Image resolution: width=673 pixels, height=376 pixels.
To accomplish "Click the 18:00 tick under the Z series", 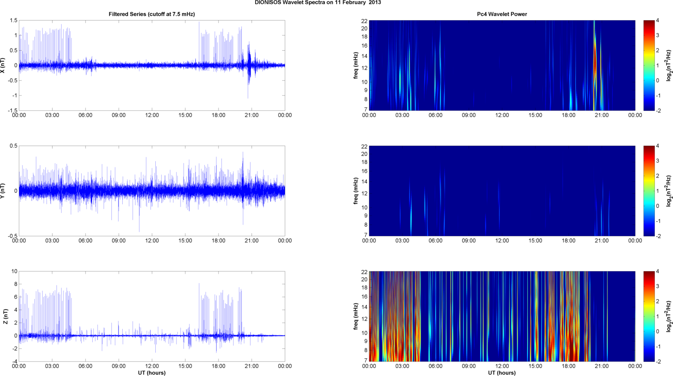I will (x=218, y=366).
